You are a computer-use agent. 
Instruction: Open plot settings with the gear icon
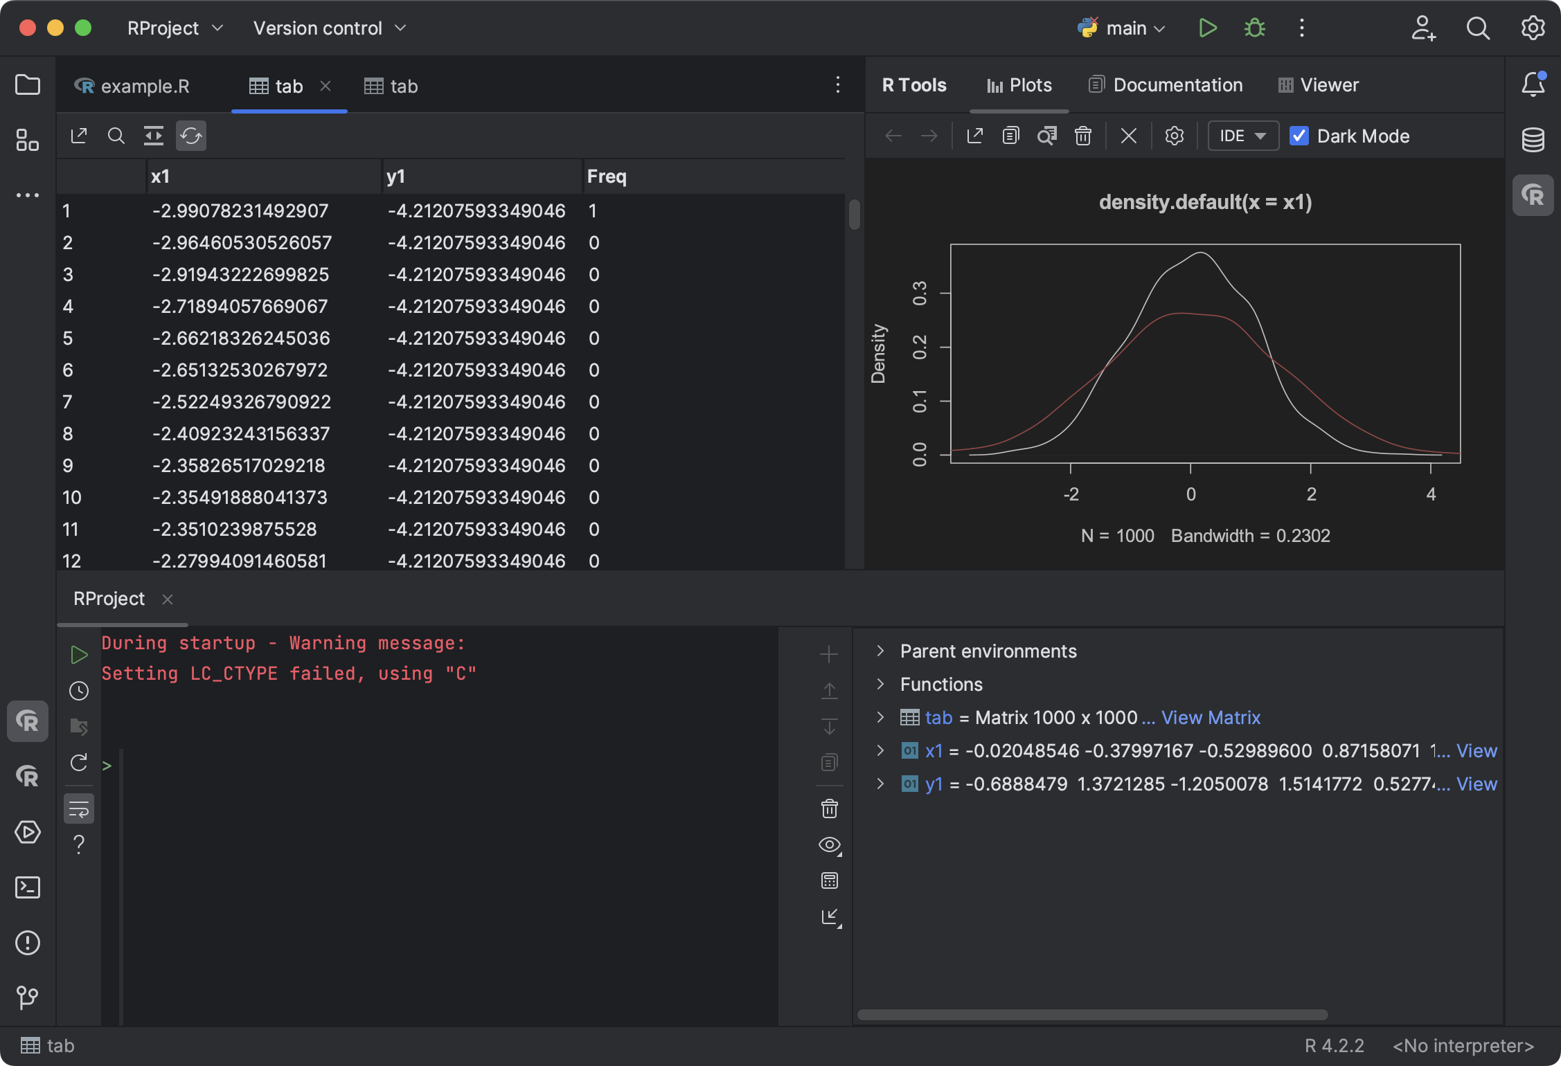coord(1173,136)
